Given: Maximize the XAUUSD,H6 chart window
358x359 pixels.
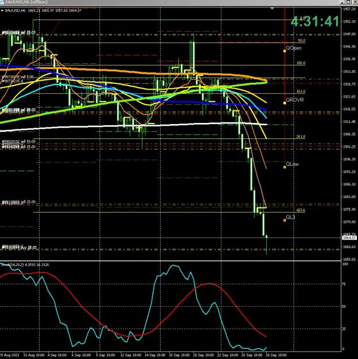Looking at the screenshot, I should tap(348, 2).
